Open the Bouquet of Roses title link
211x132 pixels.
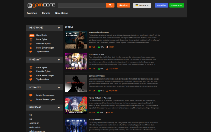point(96,54)
